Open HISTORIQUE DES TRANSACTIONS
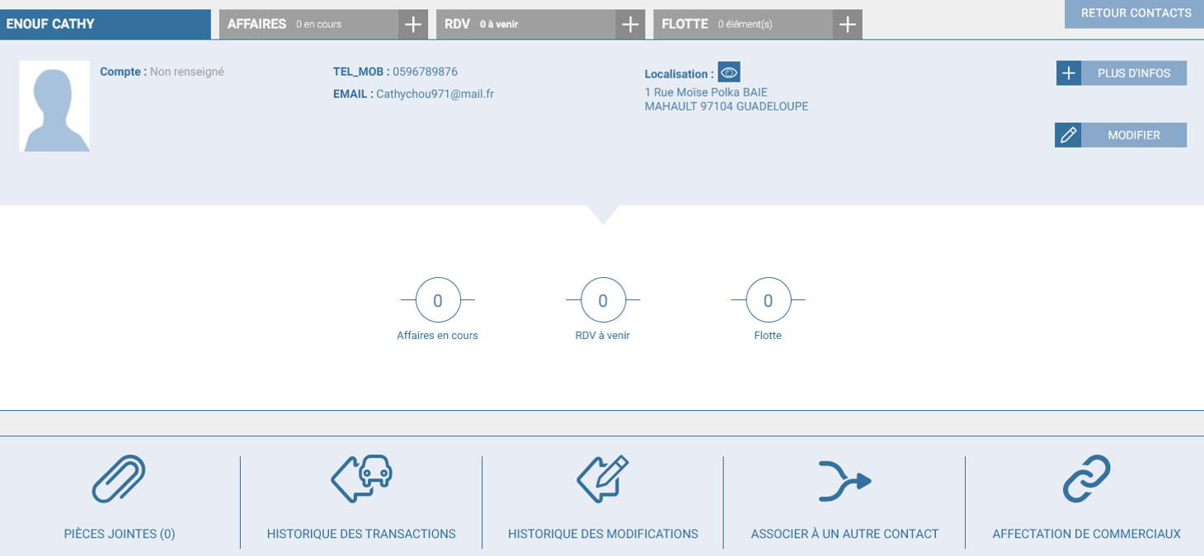The image size is (1204, 556). (361, 534)
